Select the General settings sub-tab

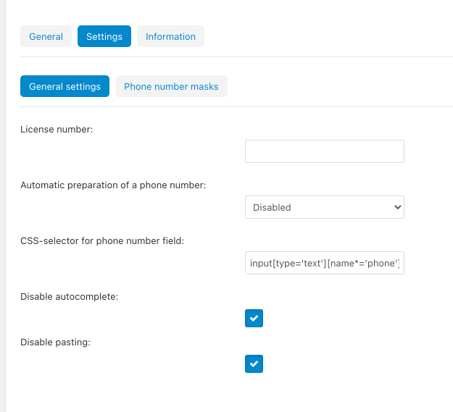point(65,86)
